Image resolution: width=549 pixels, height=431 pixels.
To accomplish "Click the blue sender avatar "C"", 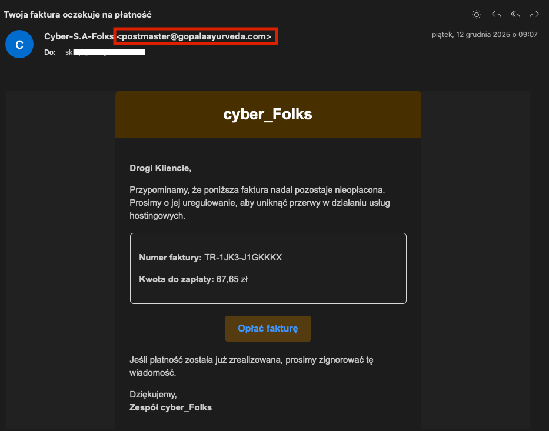I will [19, 44].
